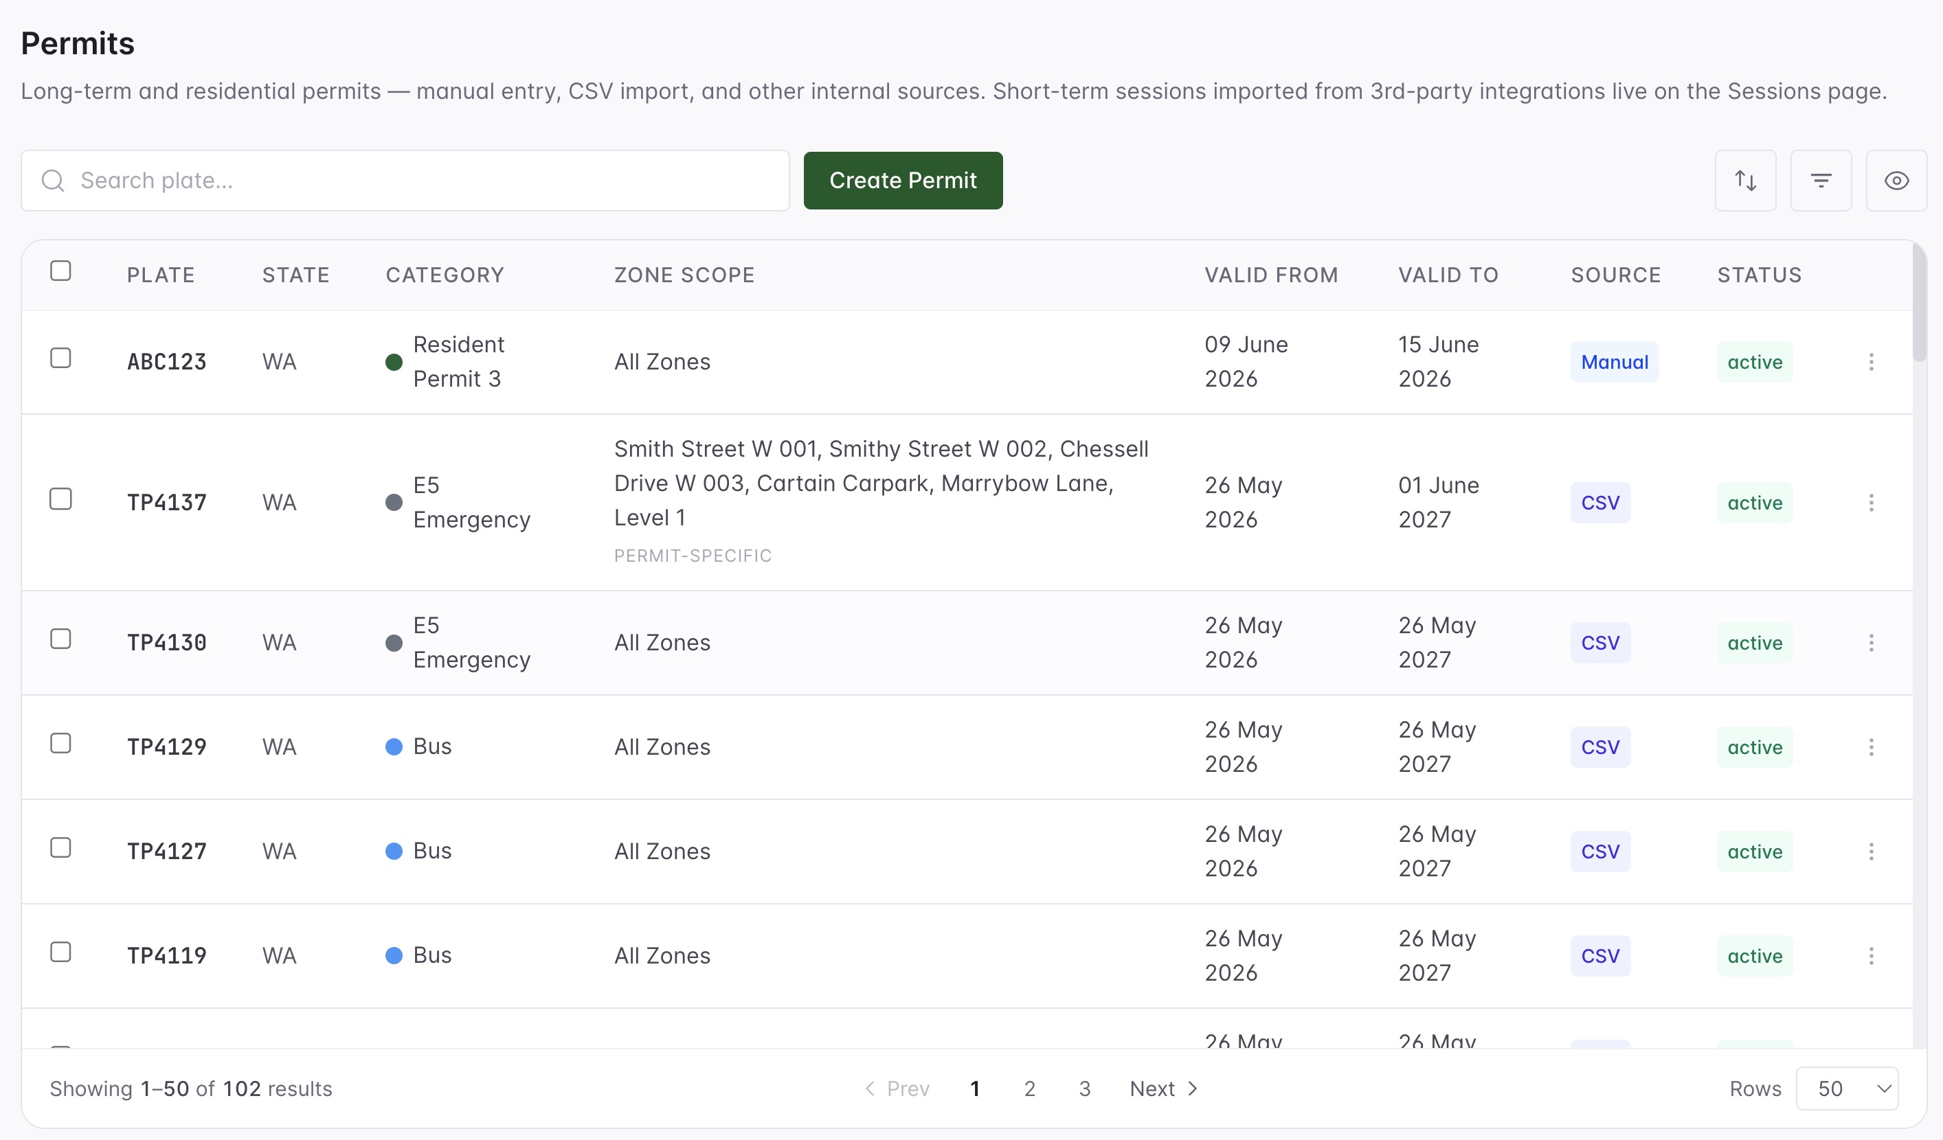Screen dimensions: 1943x1140
Task: Jump to page 2
Action: tap(1029, 1088)
